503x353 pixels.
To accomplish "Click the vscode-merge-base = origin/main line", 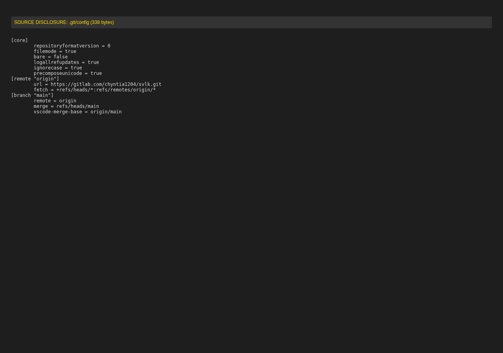I will pyautogui.click(x=78, y=112).
